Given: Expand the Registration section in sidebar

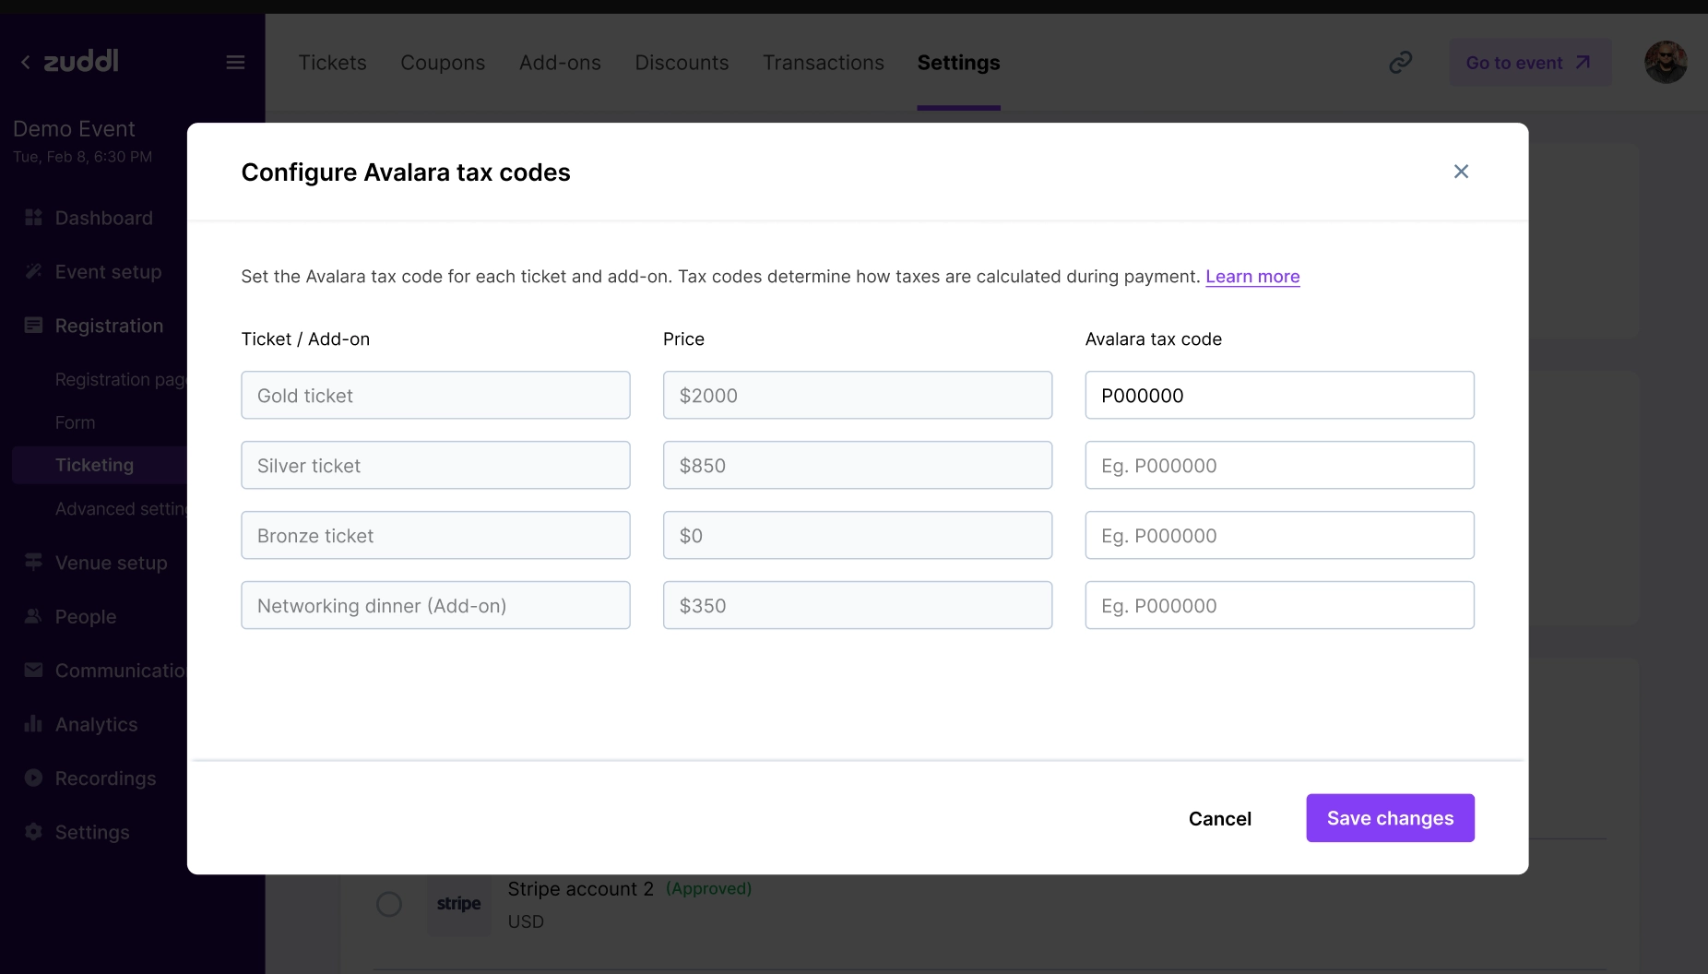Looking at the screenshot, I should pos(109,326).
